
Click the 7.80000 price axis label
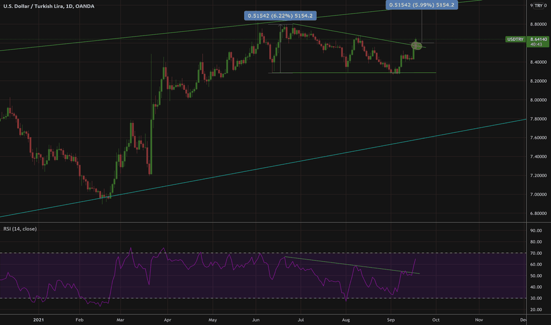click(538, 119)
